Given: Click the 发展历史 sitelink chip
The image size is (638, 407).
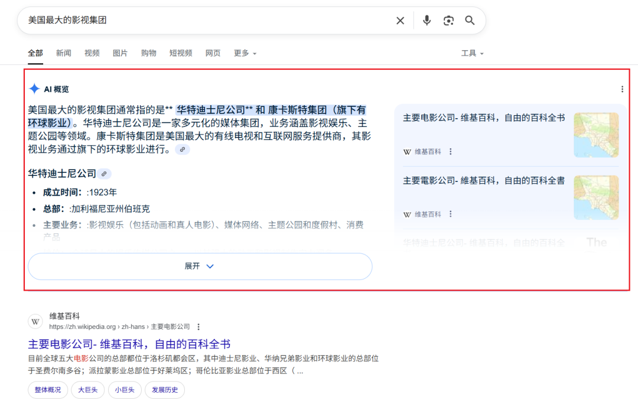Looking at the screenshot, I should pos(165,390).
